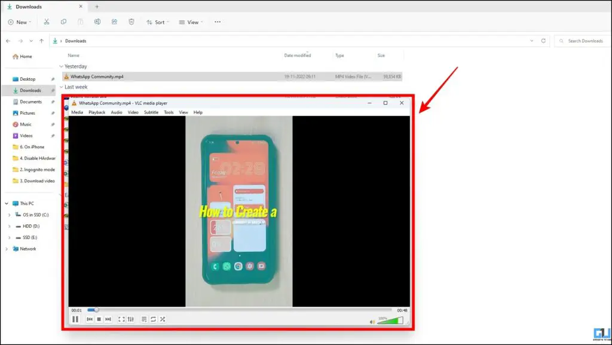Image resolution: width=612 pixels, height=345 pixels.
Task: Open the '2. Ingognito mode' folder
Action: (x=34, y=170)
